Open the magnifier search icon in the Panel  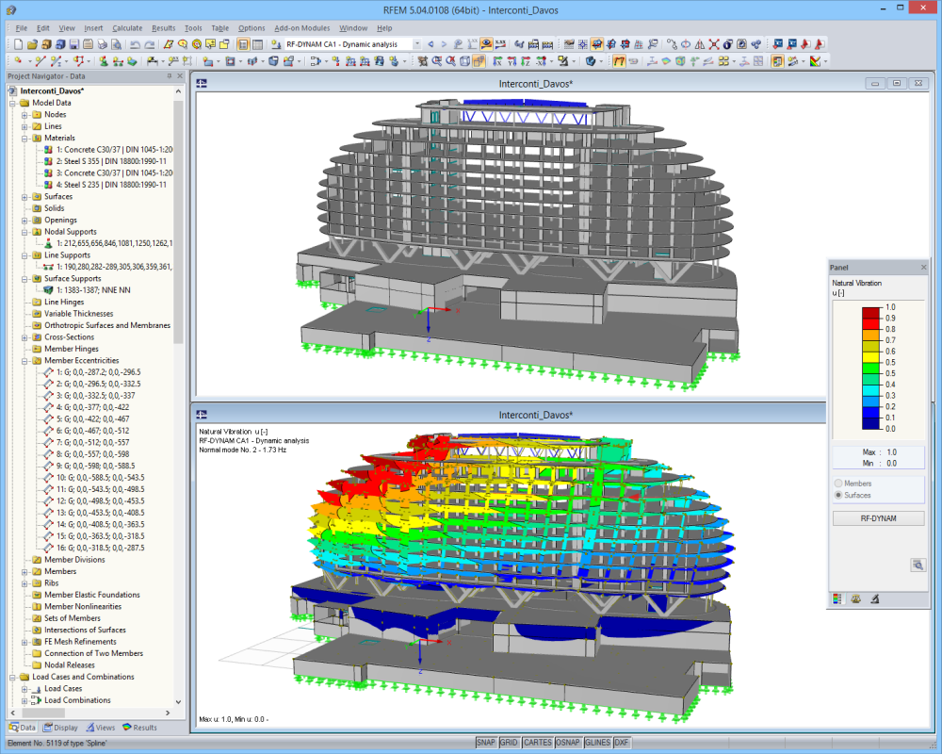tap(919, 563)
